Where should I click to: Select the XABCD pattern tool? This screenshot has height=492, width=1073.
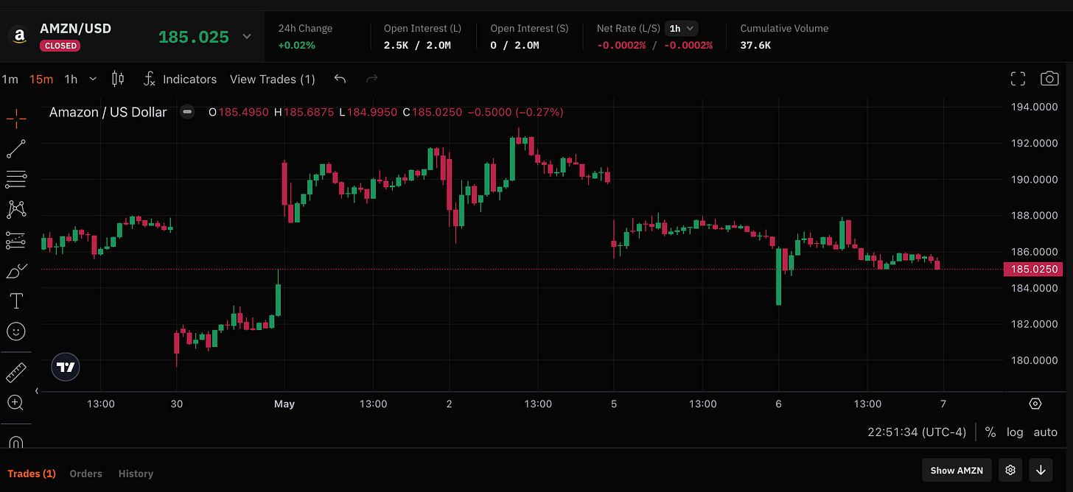[x=16, y=209]
